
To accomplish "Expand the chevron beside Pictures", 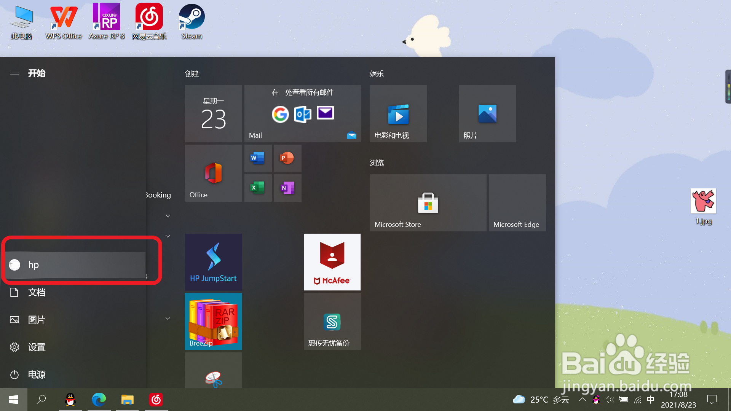I will coord(168,319).
